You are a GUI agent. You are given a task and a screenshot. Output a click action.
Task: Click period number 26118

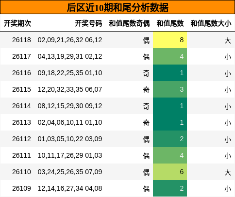(x=21, y=40)
